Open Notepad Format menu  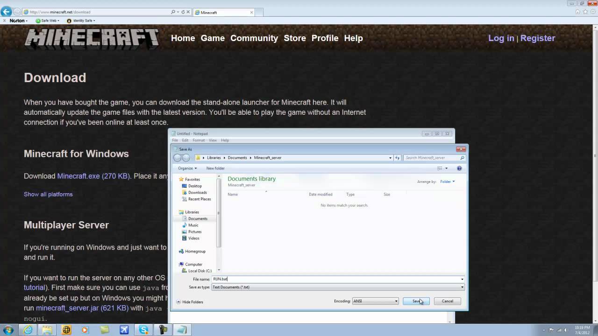point(199,140)
